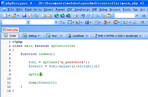Open the Format menu
Image resolution: width=148 pixels, height=97 pixels.
pyautogui.click(x=60, y=9)
